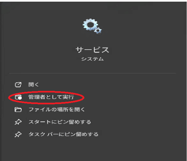This screenshot has width=187, height=161.
Task: Click empty panel area below タスク バーにピン留めする
Action: tap(93, 149)
